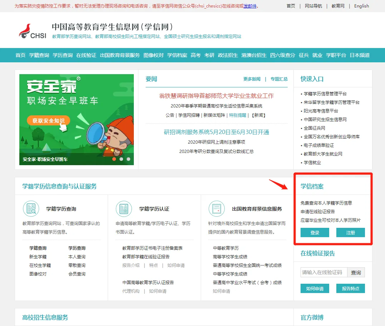385x326 pixels.
Task: Click the 如何申请 teal button
Action: click(315, 288)
